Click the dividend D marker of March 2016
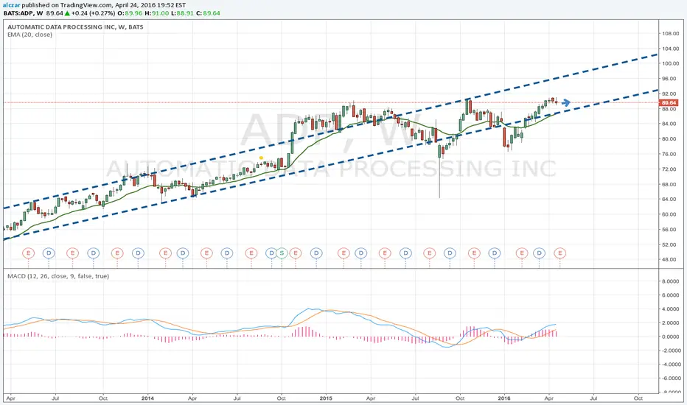Viewport: 687px width, 405px height. coord(540,253)
